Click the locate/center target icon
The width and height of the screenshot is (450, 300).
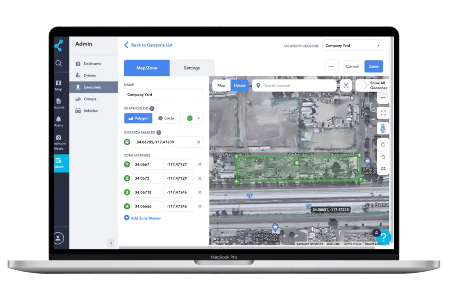click(x=346, y=85)
